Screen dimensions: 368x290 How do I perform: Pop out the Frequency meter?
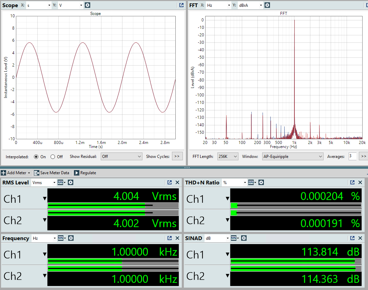point(170,238)
